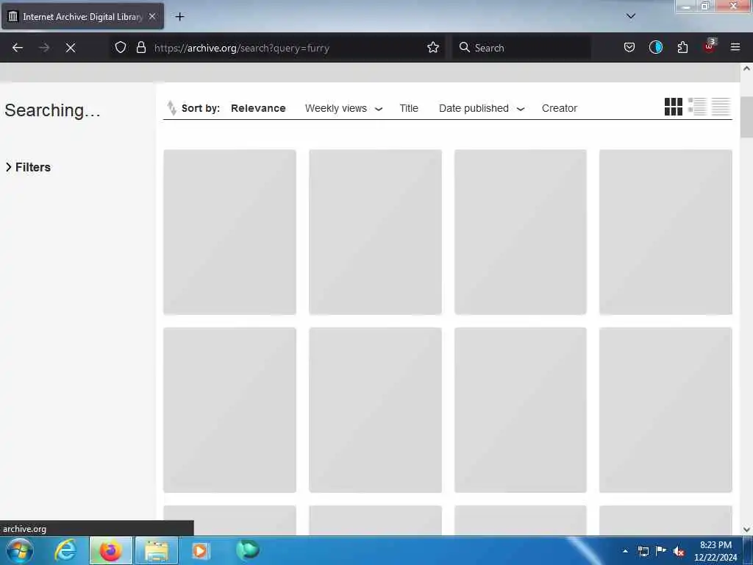Show hidden system tray icons

(x=625, y=550)
